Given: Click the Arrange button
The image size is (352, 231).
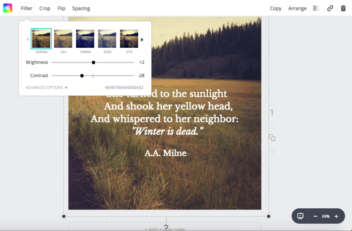Looking at the screenshot, I should pos(297,8).
